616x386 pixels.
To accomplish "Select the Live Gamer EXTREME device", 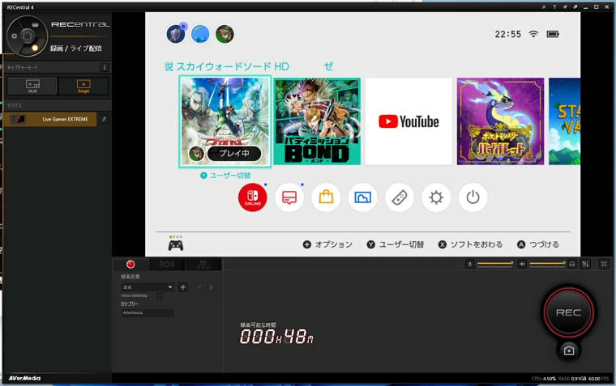I will tap(50, 119).
